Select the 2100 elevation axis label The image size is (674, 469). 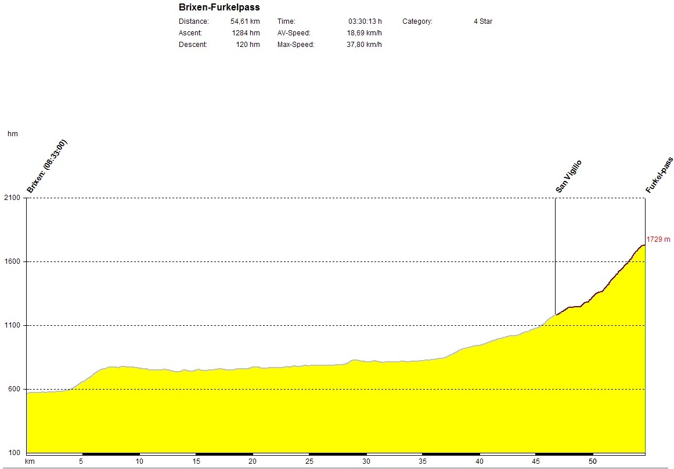point(12,198)
